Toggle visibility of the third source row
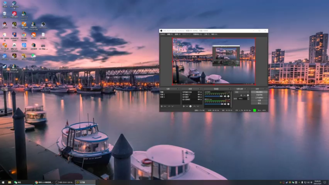This screenshot has height=185, width=329. click(x=199, y=97)
